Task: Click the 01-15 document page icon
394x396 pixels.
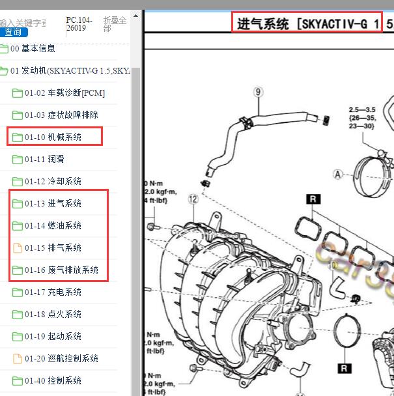Action: [18, 248]
